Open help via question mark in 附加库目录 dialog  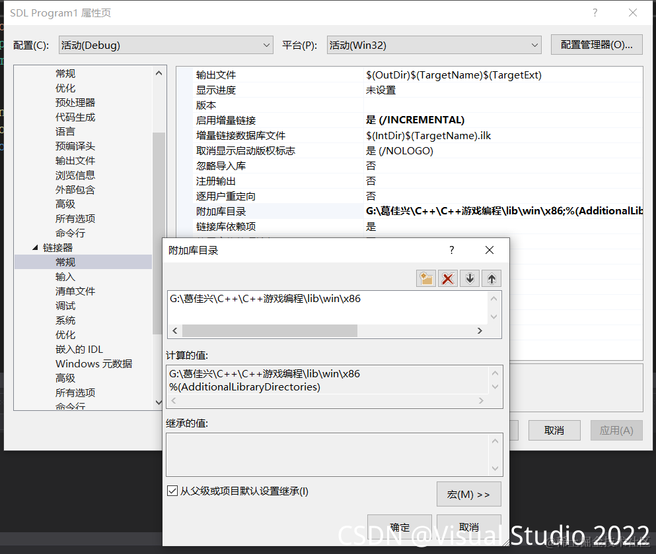click(451, 250)
